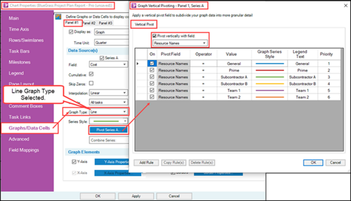Click the Value cell showing Team 1
The width and height of the screenshot is (351, 201).
pyautogui.click(x=234, y=90)
